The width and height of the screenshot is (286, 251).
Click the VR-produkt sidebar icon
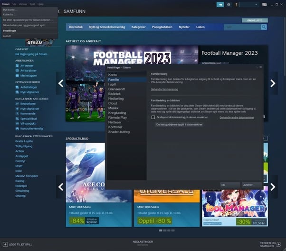click(x=17, y=123)
